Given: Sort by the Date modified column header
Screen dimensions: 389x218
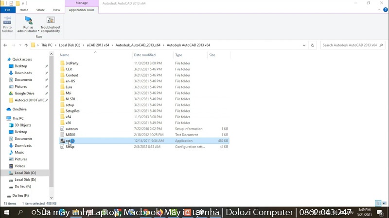Looking at the screenshot, I should (x=144, y=55).
